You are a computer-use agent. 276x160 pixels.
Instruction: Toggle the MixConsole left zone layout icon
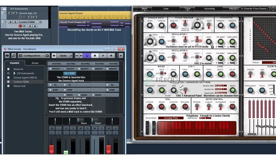point(7,56)
